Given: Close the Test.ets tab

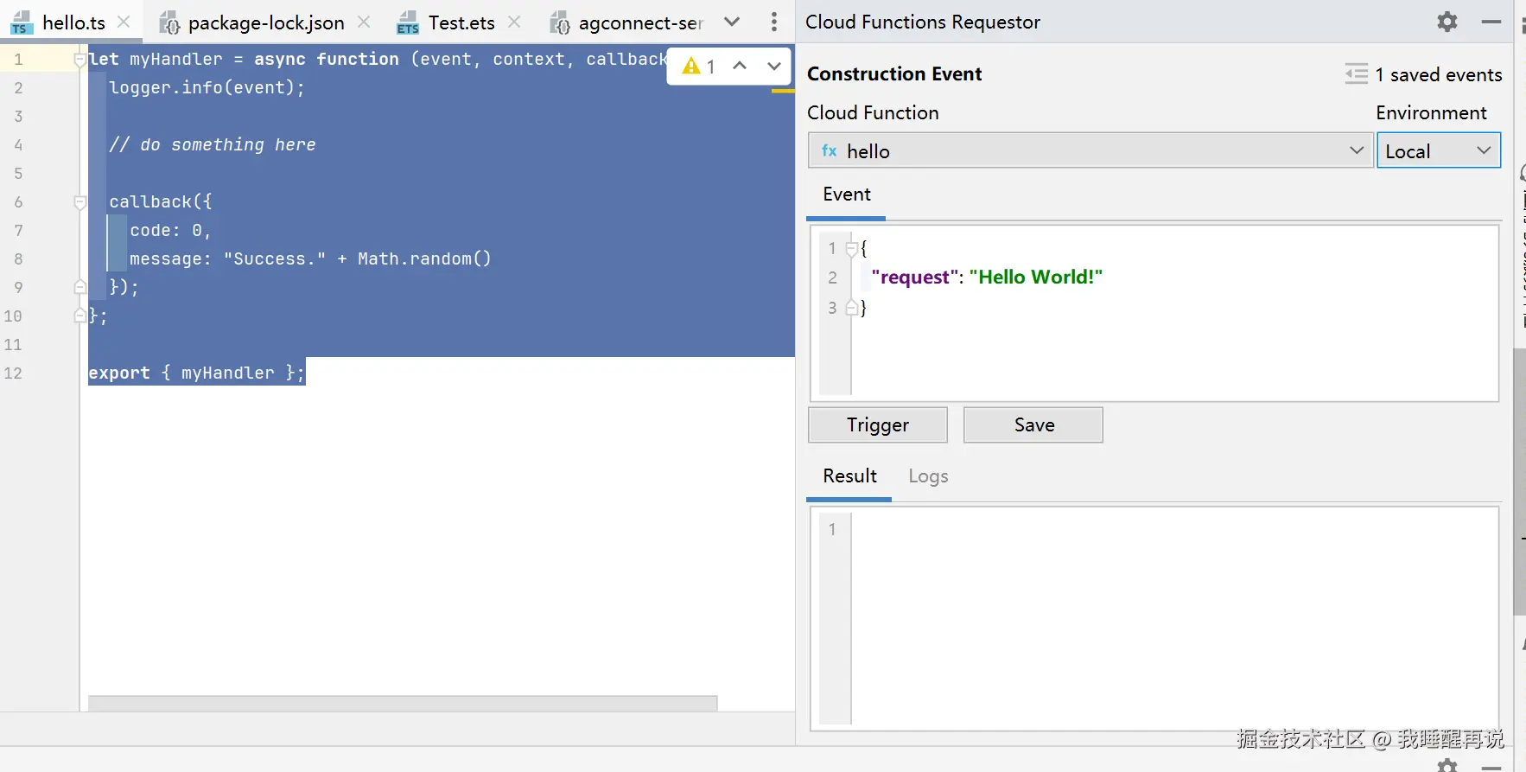Looking at the screenshot, I should (x=514, y=22).
